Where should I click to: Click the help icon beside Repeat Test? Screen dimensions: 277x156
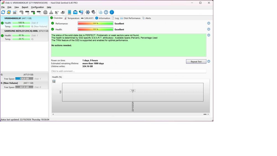209,62
